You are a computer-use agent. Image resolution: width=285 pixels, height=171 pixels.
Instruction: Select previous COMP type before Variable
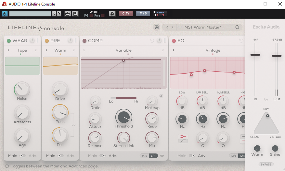tap(84, 50)
